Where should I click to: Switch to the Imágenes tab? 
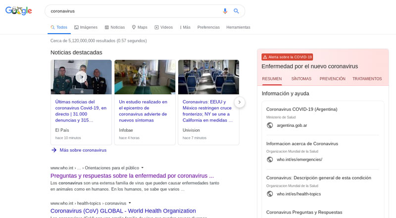[86, 27]
